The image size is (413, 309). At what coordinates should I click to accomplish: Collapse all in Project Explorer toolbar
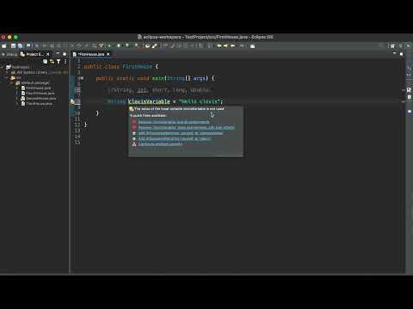pyautogui.click(x=45, y=62)
